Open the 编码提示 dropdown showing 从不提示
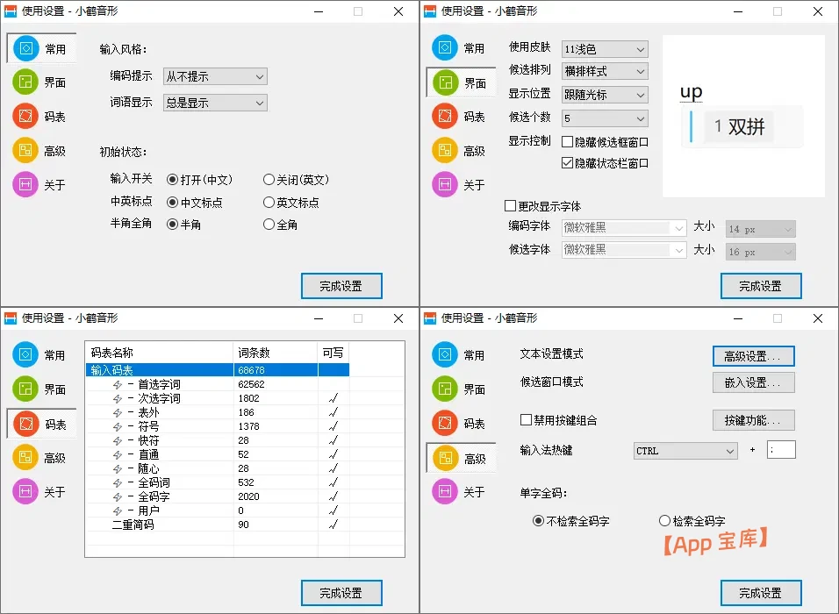Viewport: 839px width, 614px height. tap(214, 76)
